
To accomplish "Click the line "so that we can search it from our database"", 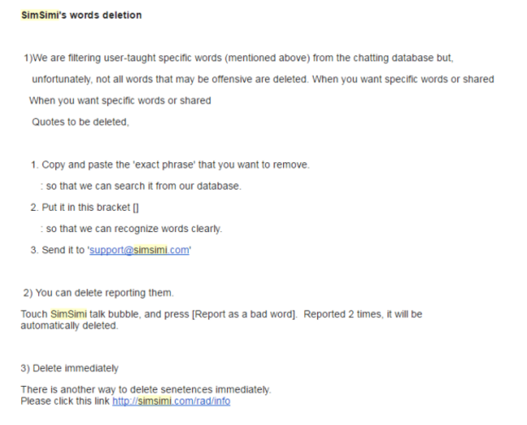I will (141, 186).
